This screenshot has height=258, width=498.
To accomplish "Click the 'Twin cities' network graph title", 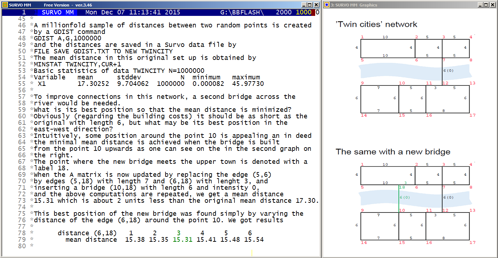I will click(x=376, y=25).
